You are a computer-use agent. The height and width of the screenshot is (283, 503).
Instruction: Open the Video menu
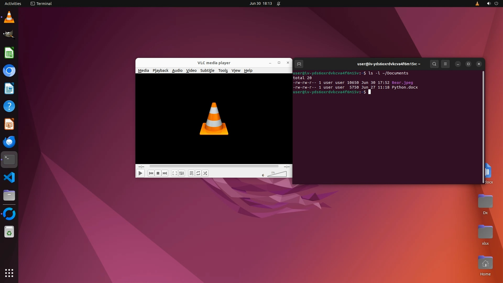[191, 70]
